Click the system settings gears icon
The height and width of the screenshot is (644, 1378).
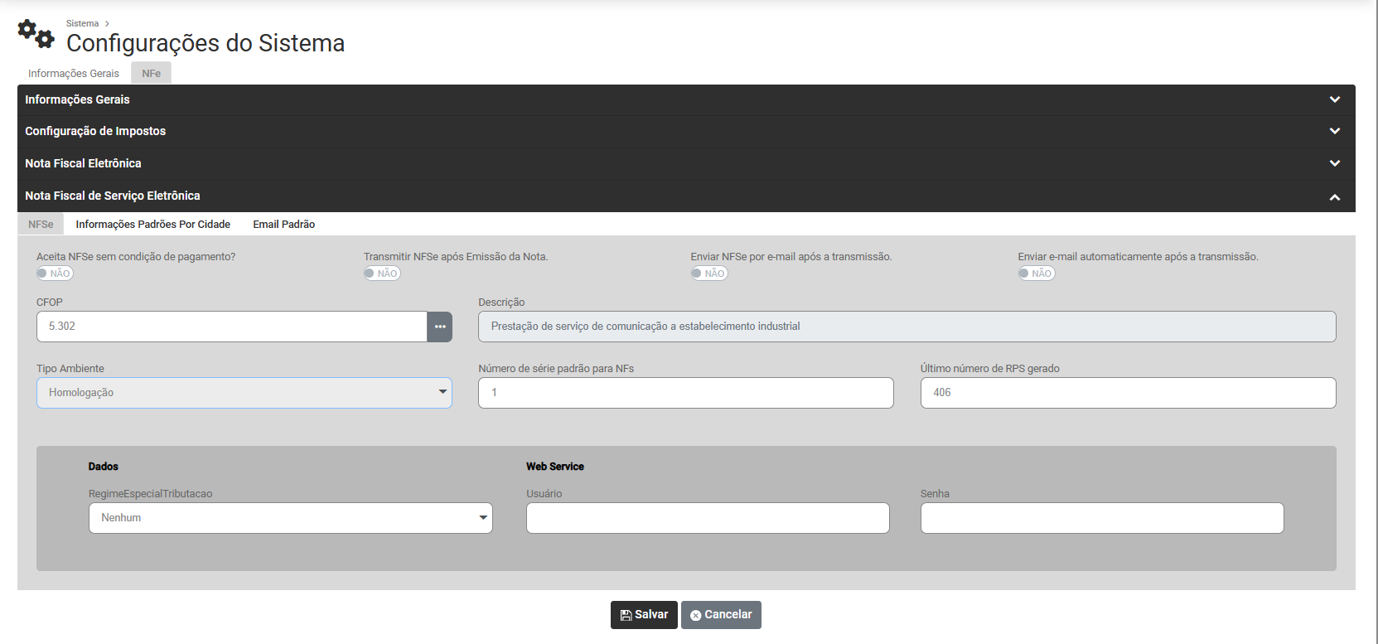coord(36,33)
